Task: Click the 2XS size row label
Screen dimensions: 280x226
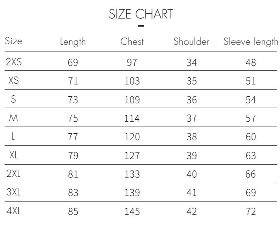Action: tap(14, 62)
